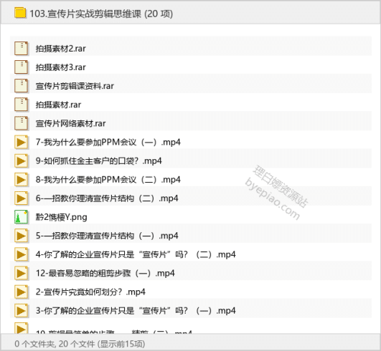
Task: Click the archive icon for 宣传片剪辑课资料.rar
Action: tap(21, 86)
